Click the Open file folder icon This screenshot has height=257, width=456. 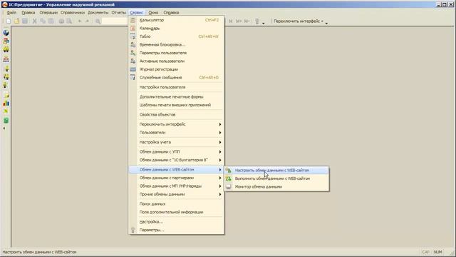(x=17, y=21)
